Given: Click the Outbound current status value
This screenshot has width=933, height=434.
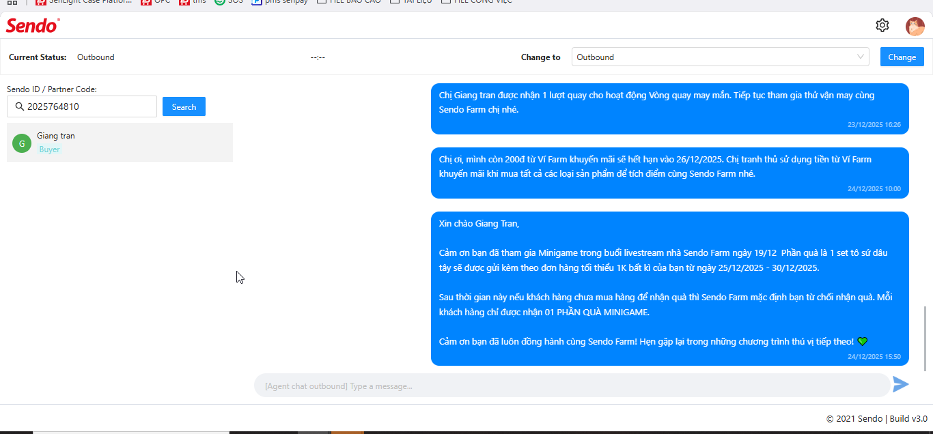Looking at the screenshot, I should (x=96, y=57).
